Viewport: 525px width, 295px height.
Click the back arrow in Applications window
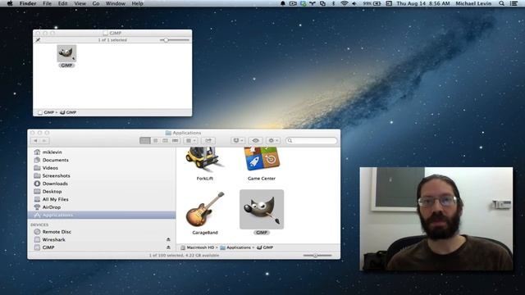click(35, 140)
